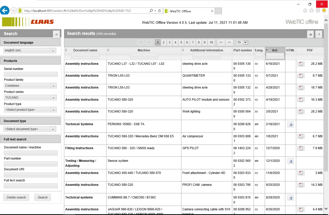Click browser back arrow button
The image size is (329, 215).
click(5, 11)
